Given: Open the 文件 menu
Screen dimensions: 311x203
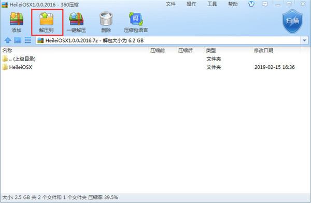Looking at the screenshot, I should click(171, 4).
